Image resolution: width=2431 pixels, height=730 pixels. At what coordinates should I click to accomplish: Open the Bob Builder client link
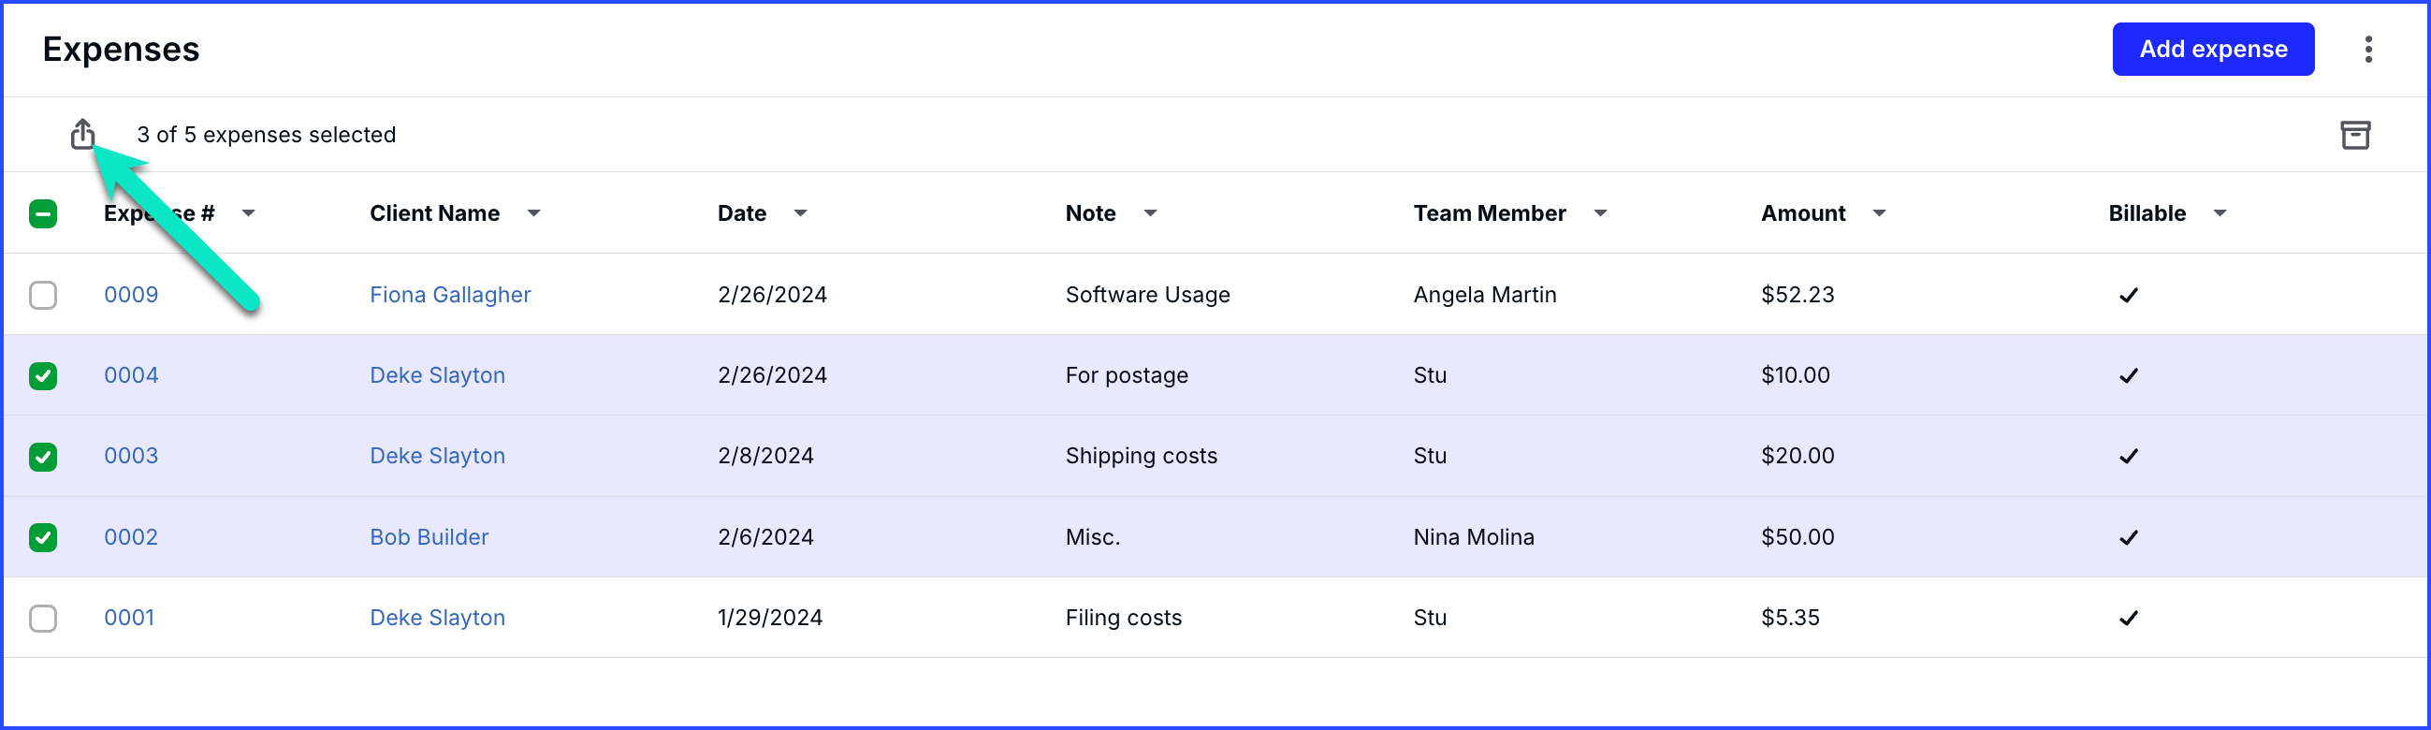tap(429, 537)
